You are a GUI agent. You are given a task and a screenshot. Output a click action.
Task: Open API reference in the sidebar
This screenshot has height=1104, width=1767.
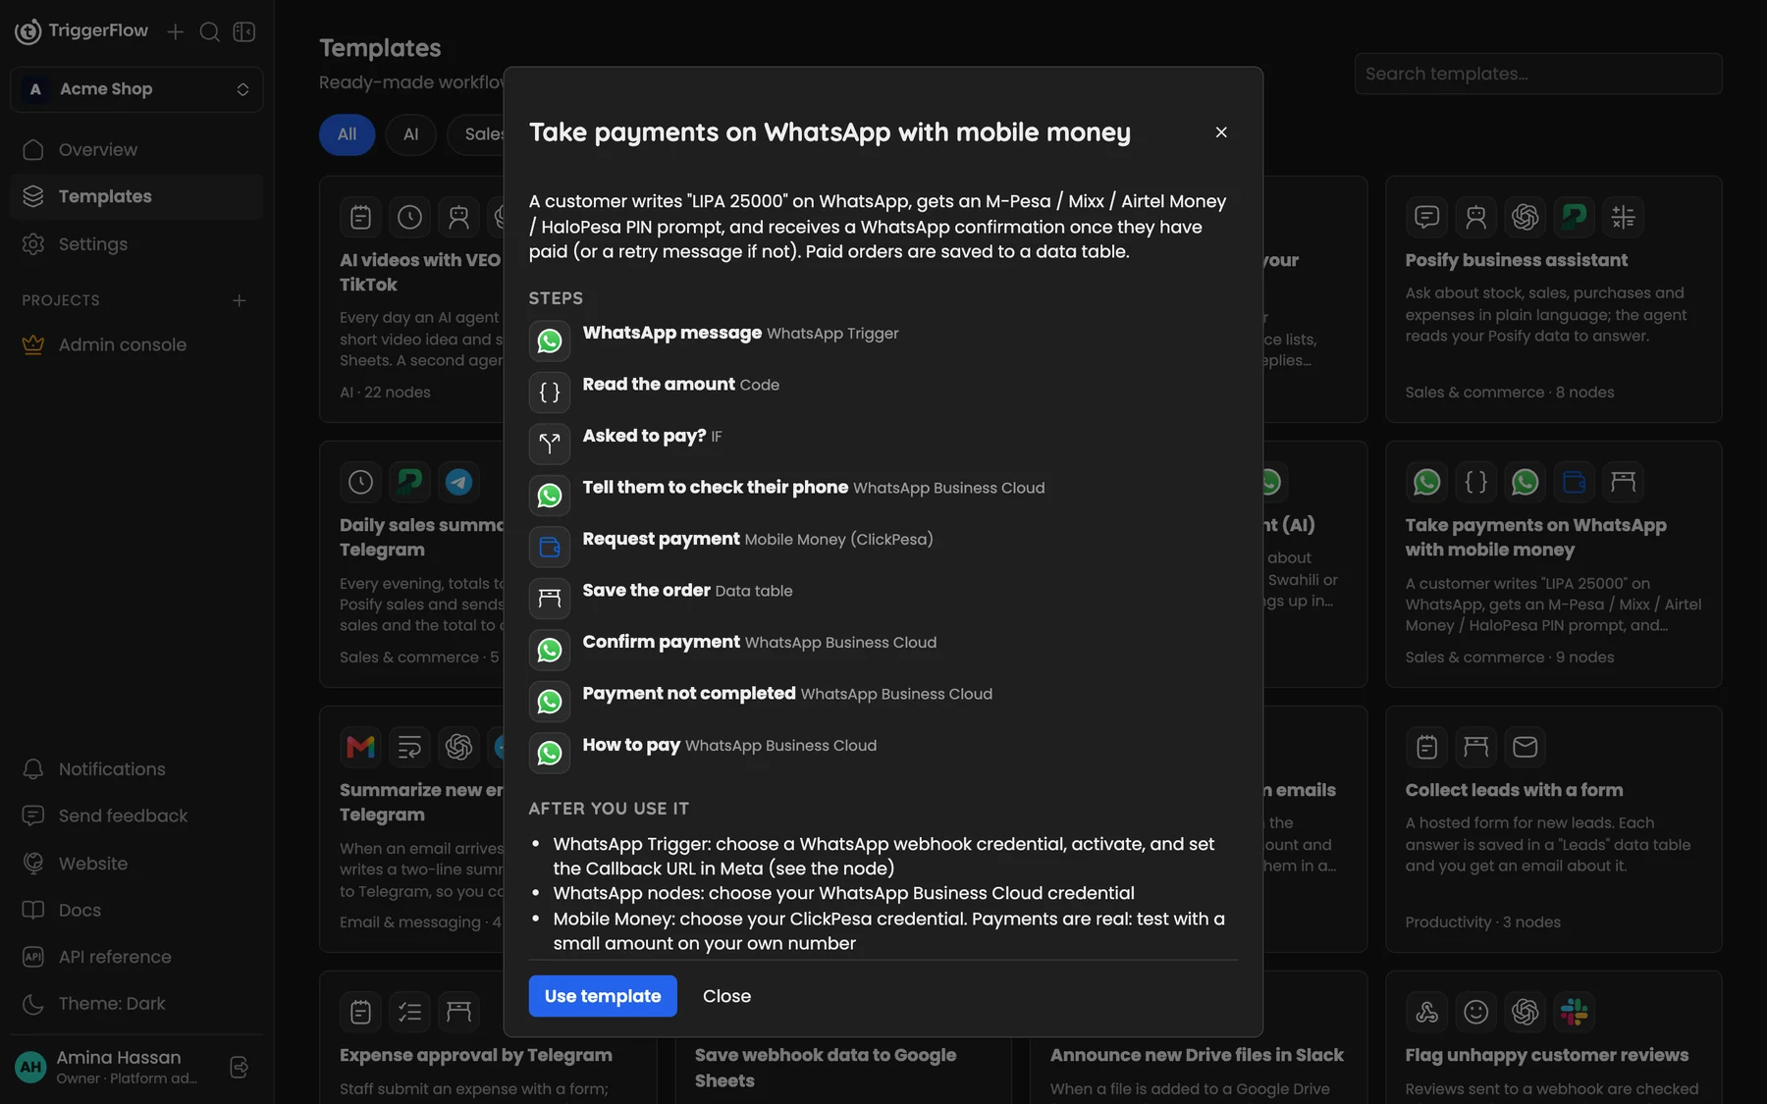pyautogui.click(x=136, y=957)
